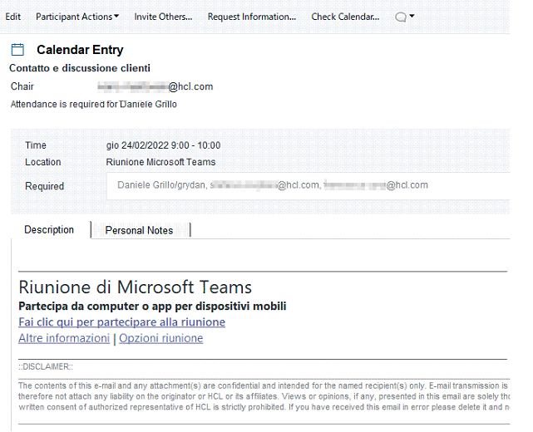Click the calendar entry icon
The width and height of the screenshot is (533, 432).
[17, 50]
